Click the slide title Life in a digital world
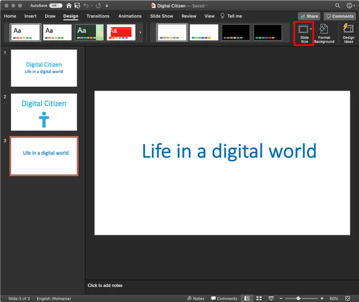359x302 pixels. pos(229,151)
